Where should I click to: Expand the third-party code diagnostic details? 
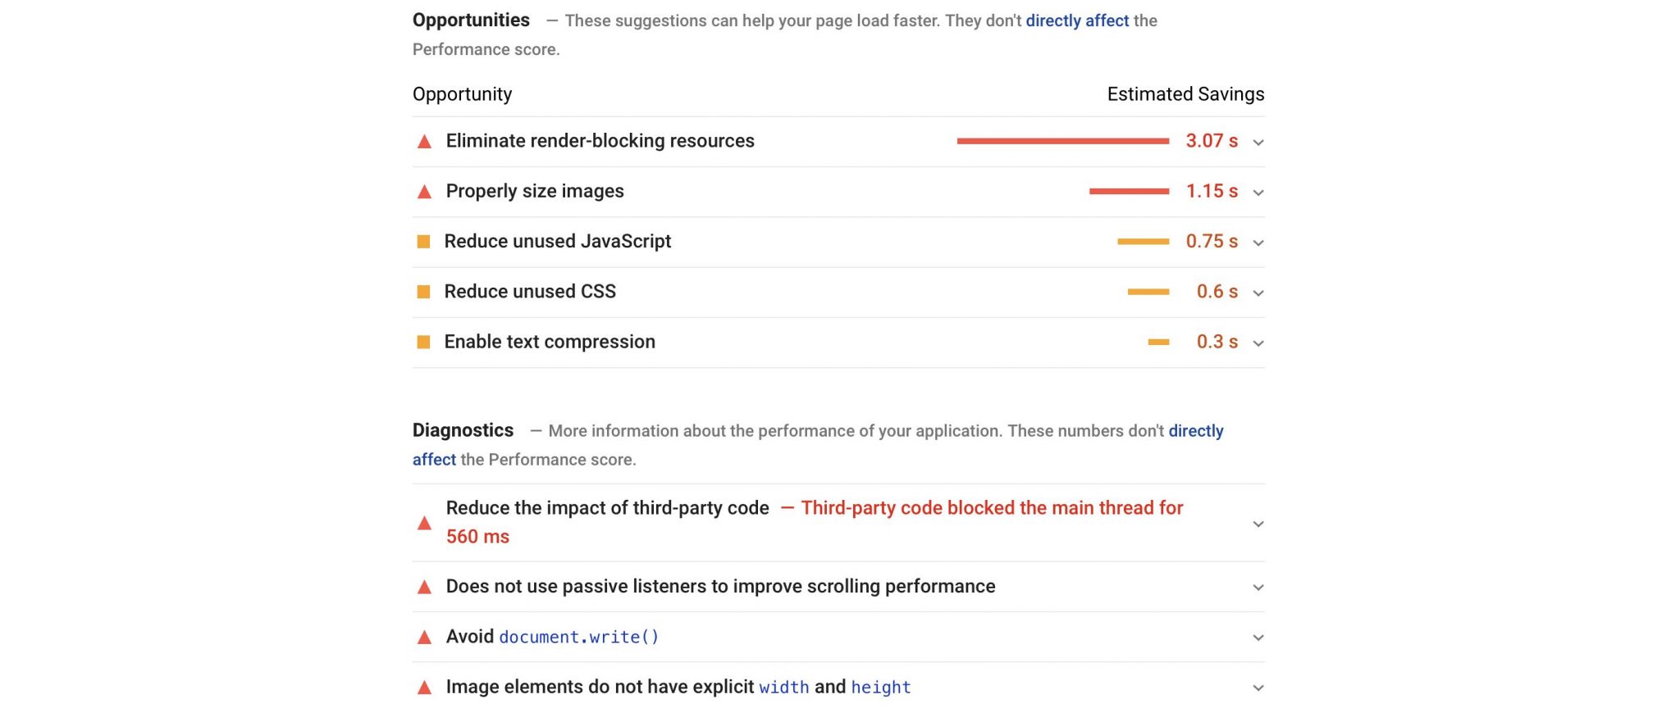pos(1258,524)
